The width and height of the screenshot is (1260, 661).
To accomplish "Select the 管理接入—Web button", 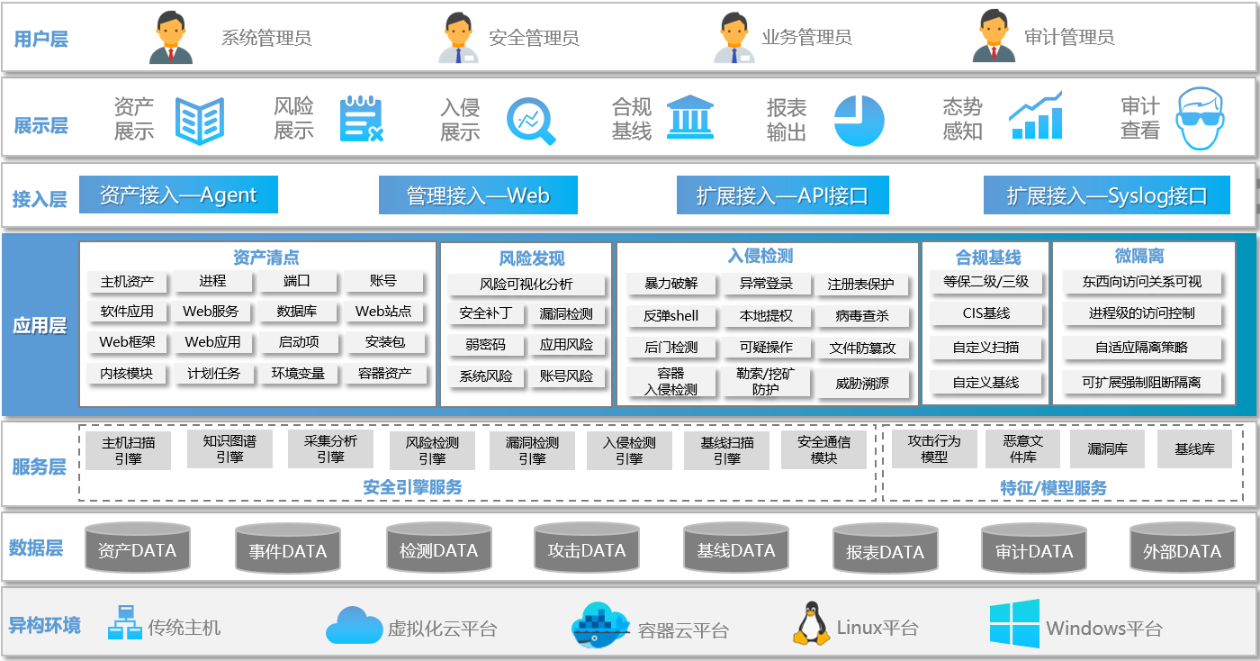I will [478, 195].
